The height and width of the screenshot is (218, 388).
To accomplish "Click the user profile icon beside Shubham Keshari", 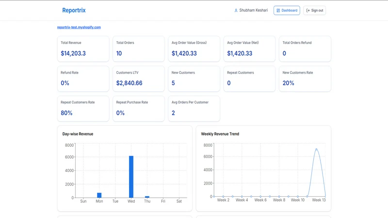I will (236, 10).
